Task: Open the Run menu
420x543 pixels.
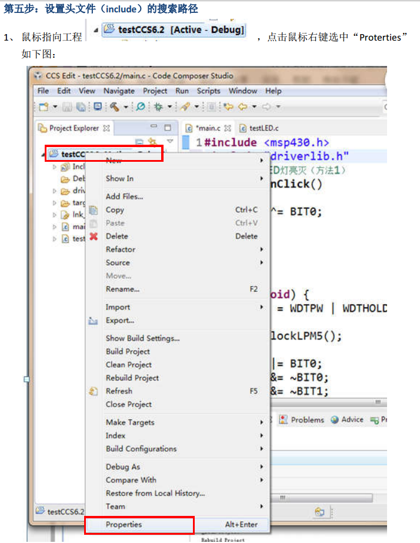Action: click(182, 91)
